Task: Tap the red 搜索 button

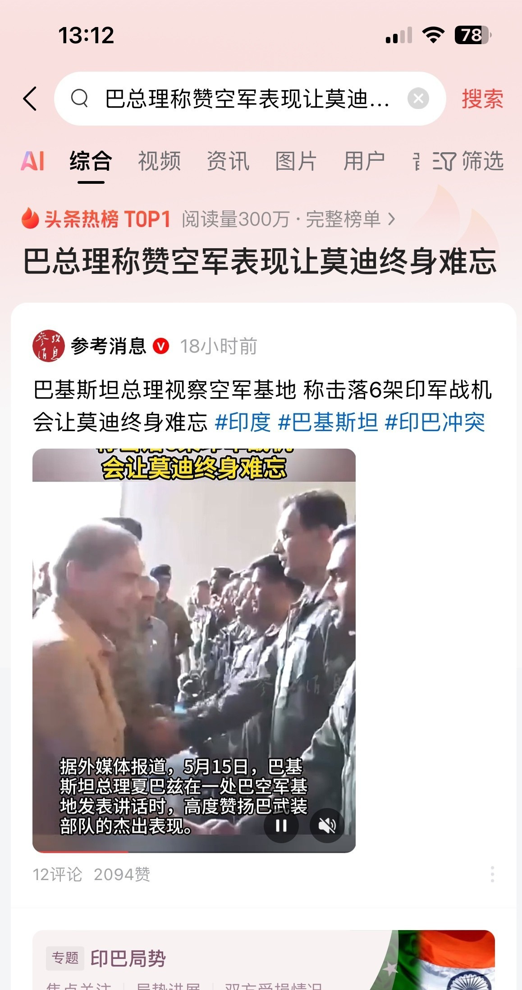Action: [482, 99]
